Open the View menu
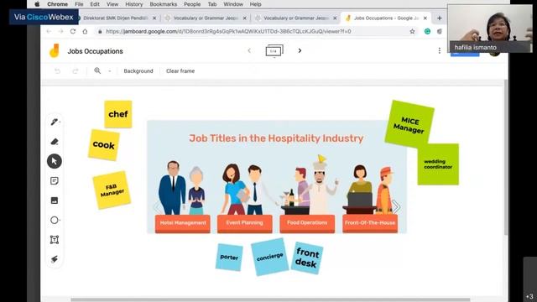537x302 pixels. 112,4
